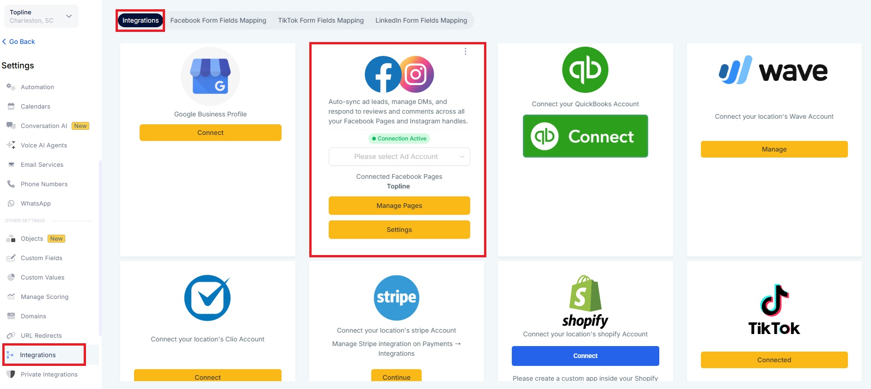Click the Conversation AI chat icon
The image size is (871, 389).
click(x=11, y=126)
